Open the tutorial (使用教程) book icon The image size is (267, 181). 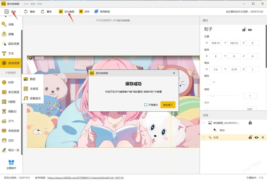[x=96, y=12]
